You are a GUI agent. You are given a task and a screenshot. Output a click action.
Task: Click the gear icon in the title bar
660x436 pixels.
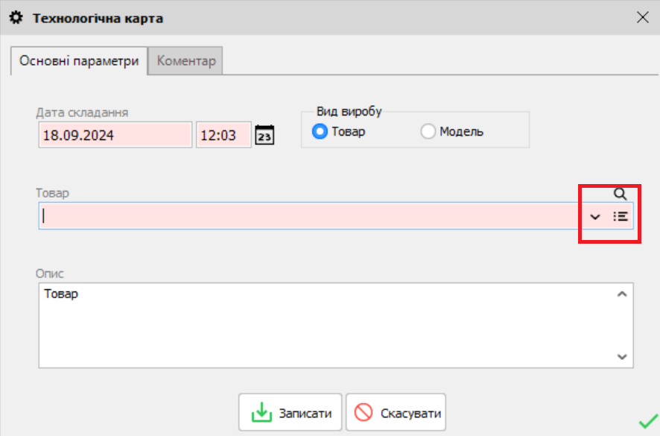coord(16,16)
